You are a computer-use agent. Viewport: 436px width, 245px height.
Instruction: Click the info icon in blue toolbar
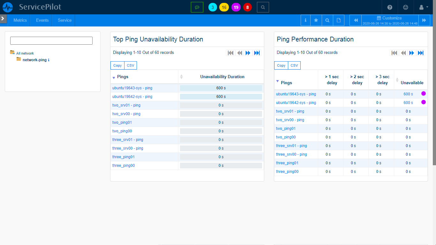(x=305, y=20)
